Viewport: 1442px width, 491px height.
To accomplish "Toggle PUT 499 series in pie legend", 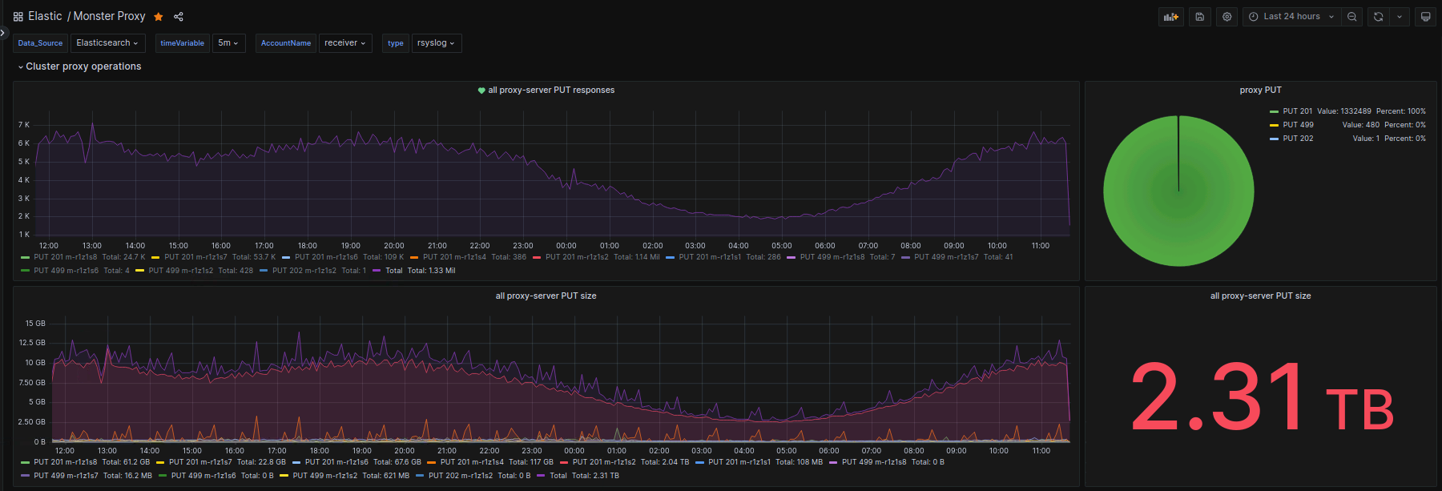I will (x=1298, y=125).
